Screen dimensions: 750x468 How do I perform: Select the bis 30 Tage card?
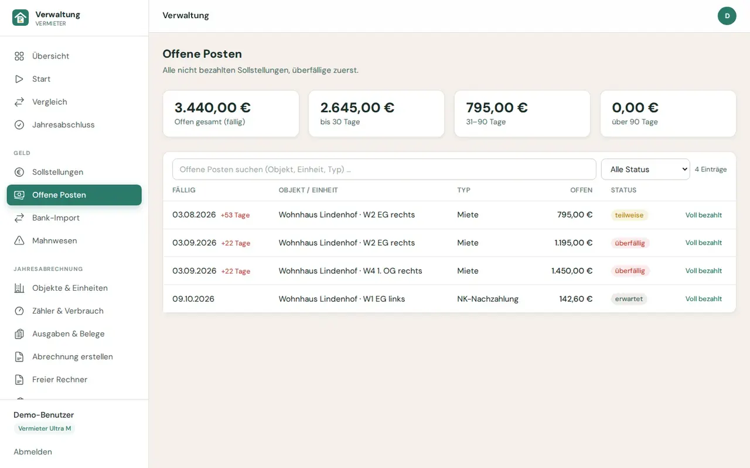click(x=377, y=113)
